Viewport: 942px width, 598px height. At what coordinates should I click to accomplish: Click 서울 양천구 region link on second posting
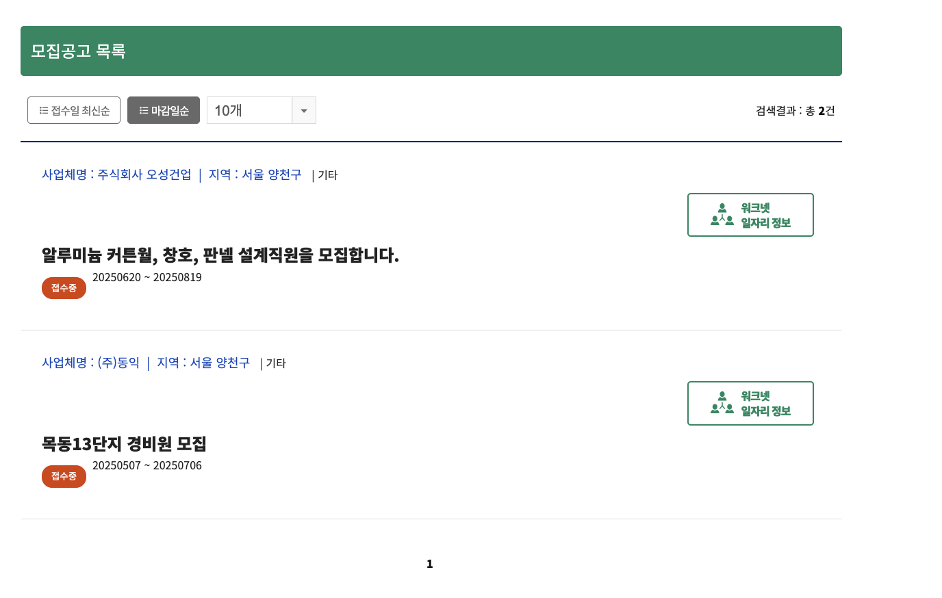[x=219, y=363]
